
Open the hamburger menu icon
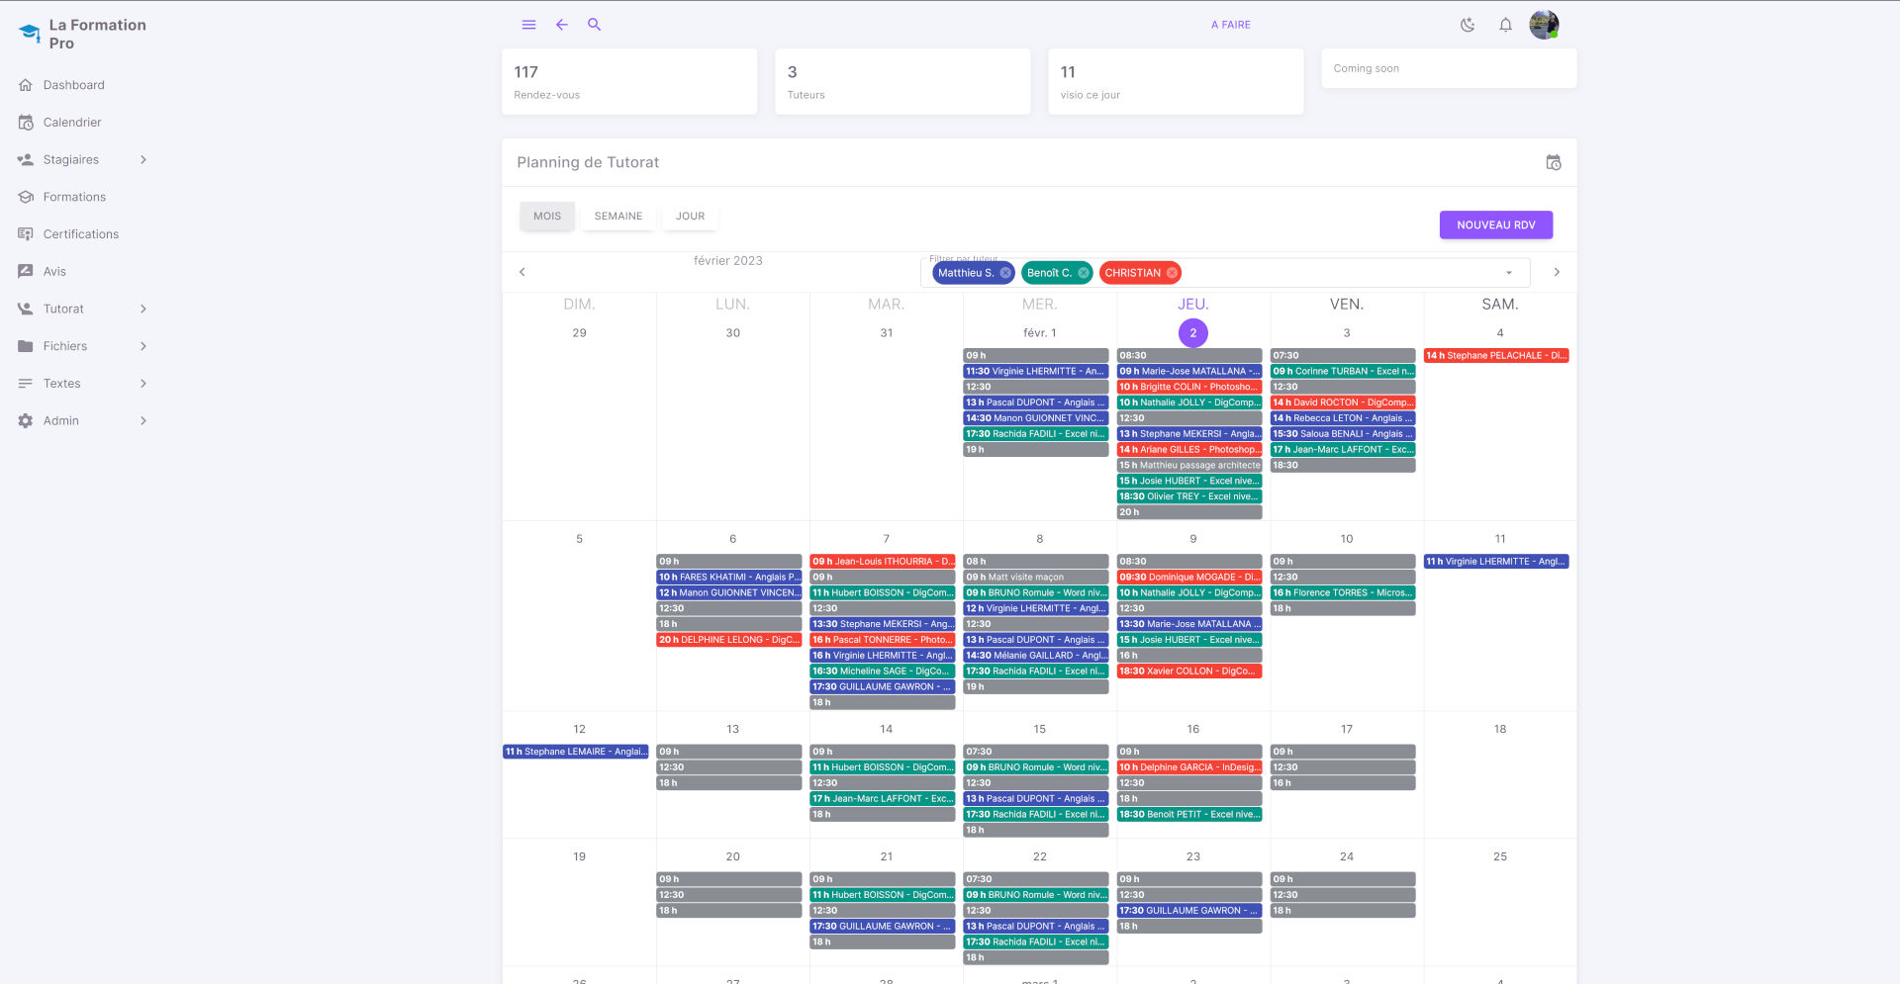pos(528,25)
